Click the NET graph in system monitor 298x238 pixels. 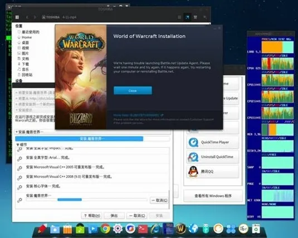coord(277,196)
